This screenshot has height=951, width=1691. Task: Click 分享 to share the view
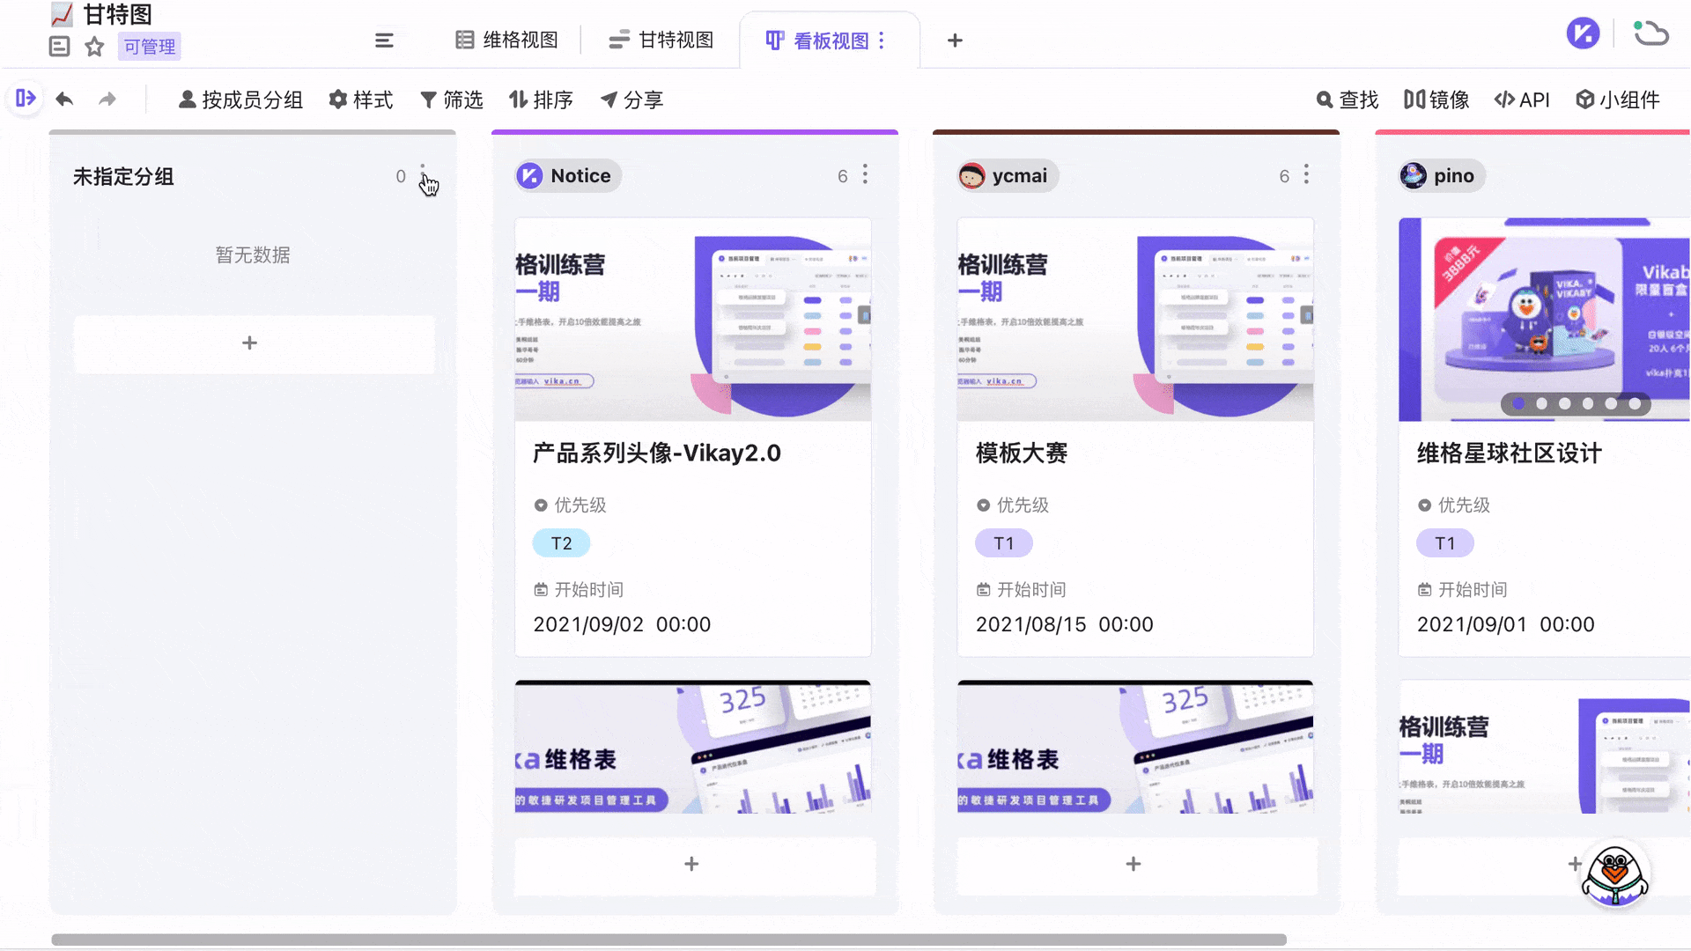point(631,100)
